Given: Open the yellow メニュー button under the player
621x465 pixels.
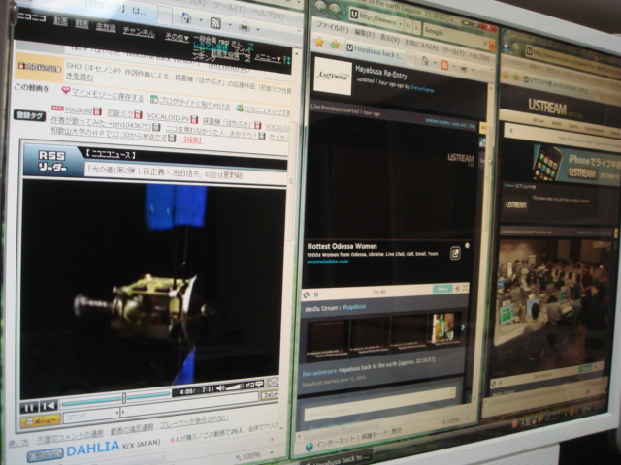Looking at the screenshot, I should (41, 421).
